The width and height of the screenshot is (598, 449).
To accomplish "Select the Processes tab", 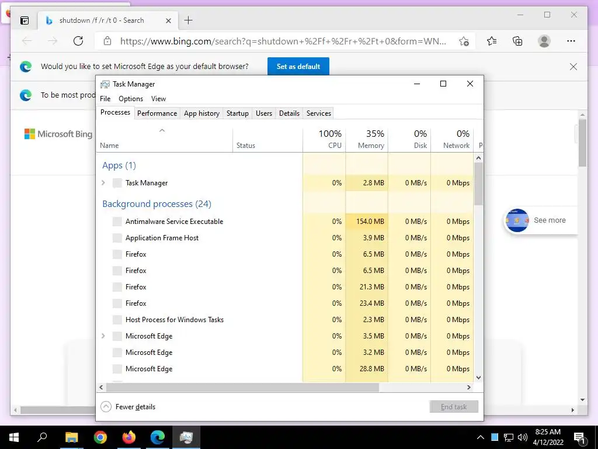I will [x=115, y=112].
